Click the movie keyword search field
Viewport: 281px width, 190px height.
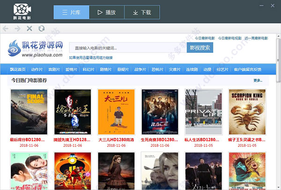click(128, 48)
